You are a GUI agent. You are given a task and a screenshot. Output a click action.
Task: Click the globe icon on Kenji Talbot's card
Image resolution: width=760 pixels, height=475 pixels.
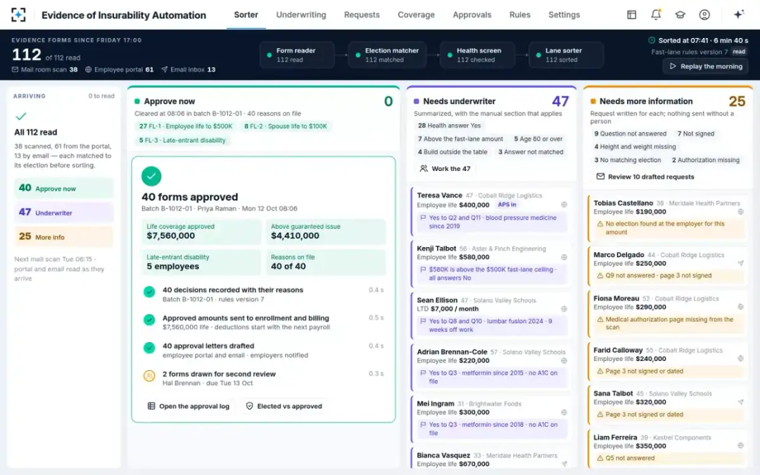tap(564, 257)
